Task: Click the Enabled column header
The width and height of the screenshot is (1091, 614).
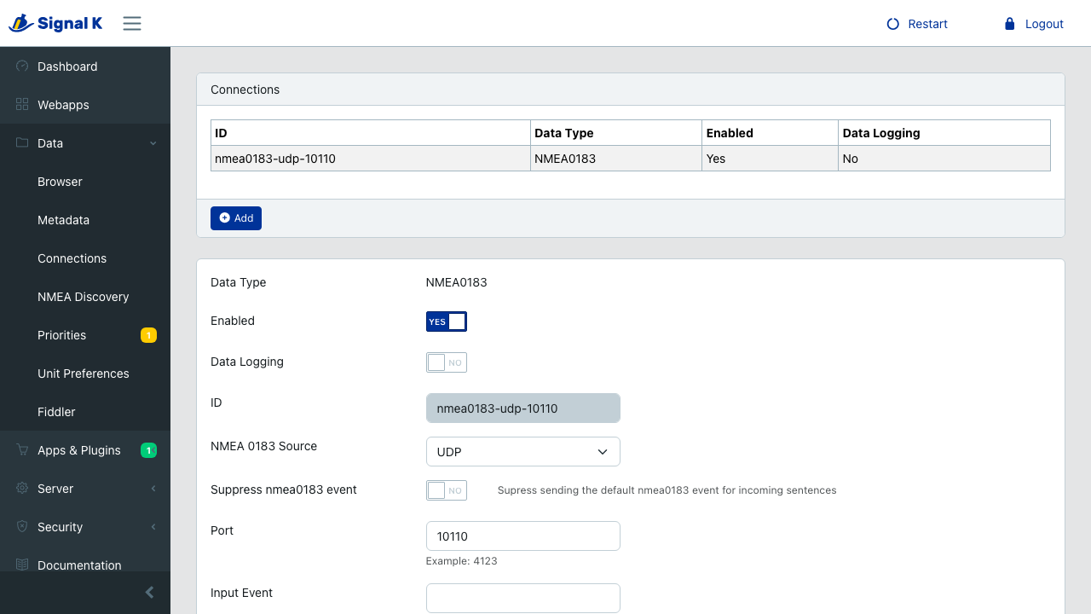Action: [x=771, y=133]
